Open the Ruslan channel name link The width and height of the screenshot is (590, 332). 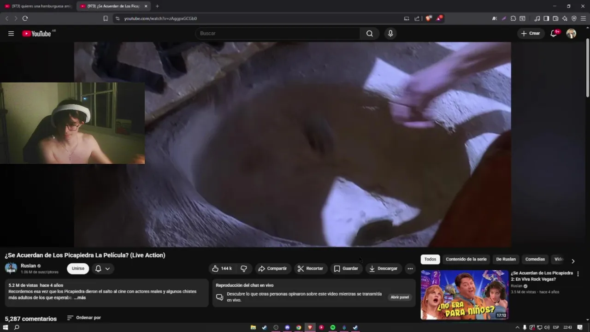28,266
